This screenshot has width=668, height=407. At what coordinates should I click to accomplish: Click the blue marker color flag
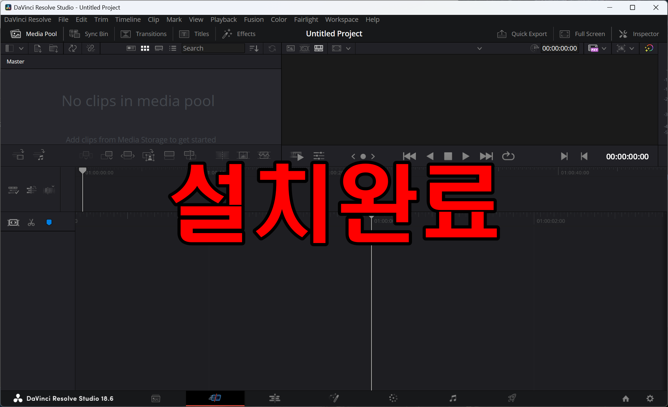coord(49,223)
